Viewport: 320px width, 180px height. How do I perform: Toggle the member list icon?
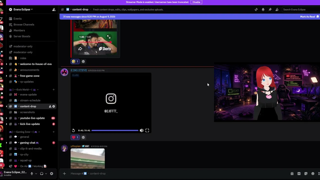point(277,9)
